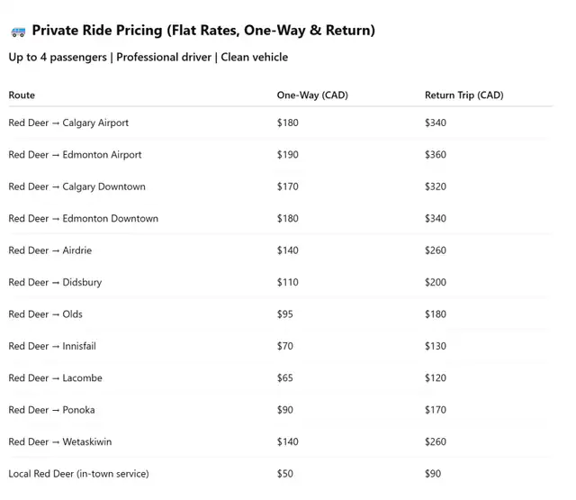The width and height of the screenshot is (576, 500).
Task: Click the Red Deer to Lacombe route
Action: pyautogui.click(x=55, y=378)
